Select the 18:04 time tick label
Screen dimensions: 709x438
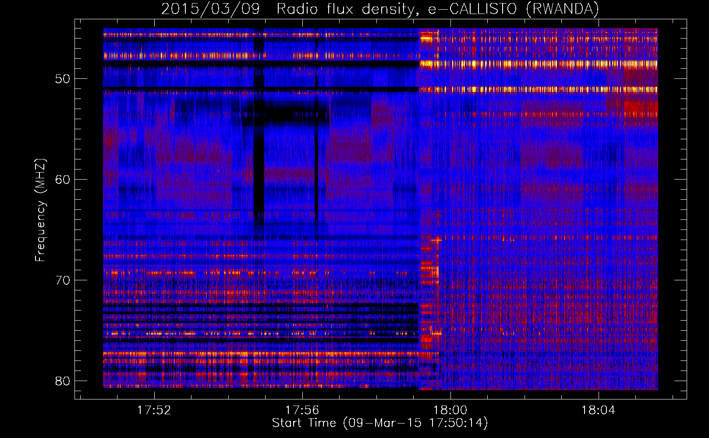pos(598,410)
